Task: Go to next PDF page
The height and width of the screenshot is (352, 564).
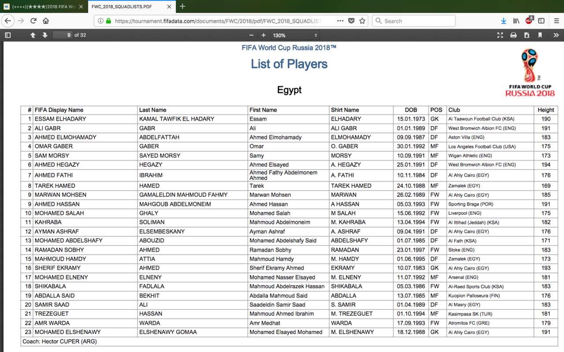Action: 45,35
